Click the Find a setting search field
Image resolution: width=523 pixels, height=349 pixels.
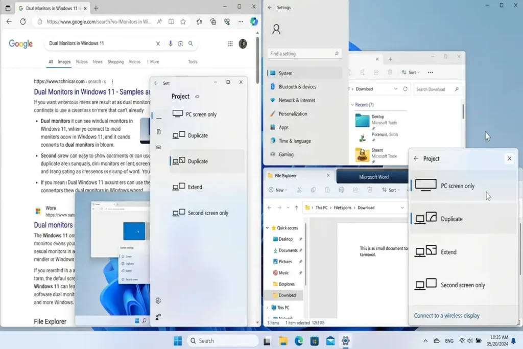point(304,53)
